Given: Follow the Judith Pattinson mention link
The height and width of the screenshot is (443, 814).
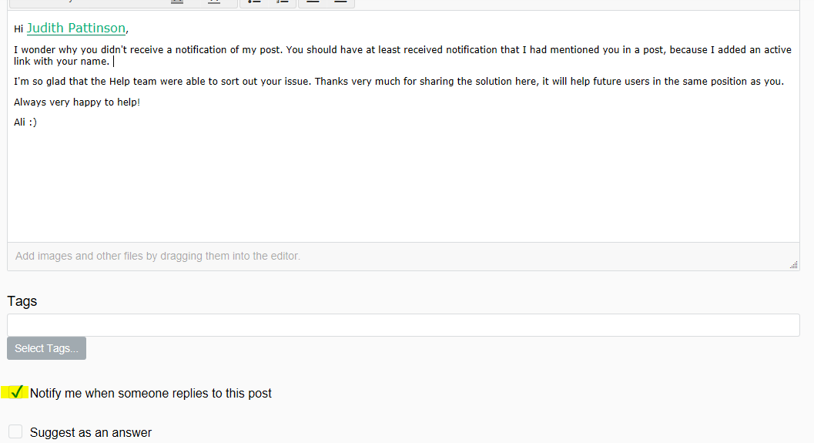Looking at the screenshot, I should [76, 28].
